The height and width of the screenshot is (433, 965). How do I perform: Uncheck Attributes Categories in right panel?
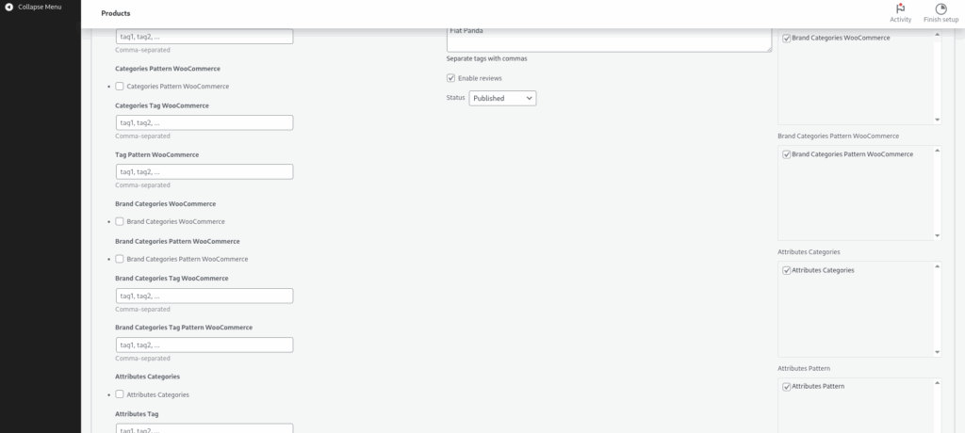coord(787,271)
